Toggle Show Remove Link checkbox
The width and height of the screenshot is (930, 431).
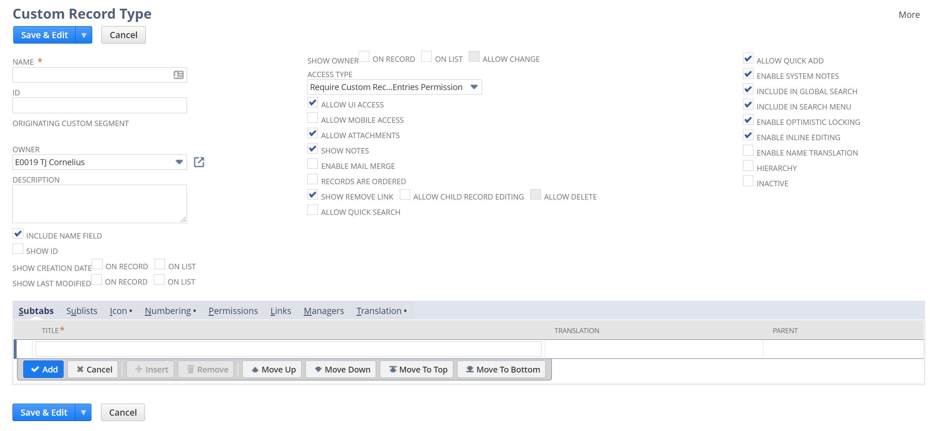click(x=313, y=195)
